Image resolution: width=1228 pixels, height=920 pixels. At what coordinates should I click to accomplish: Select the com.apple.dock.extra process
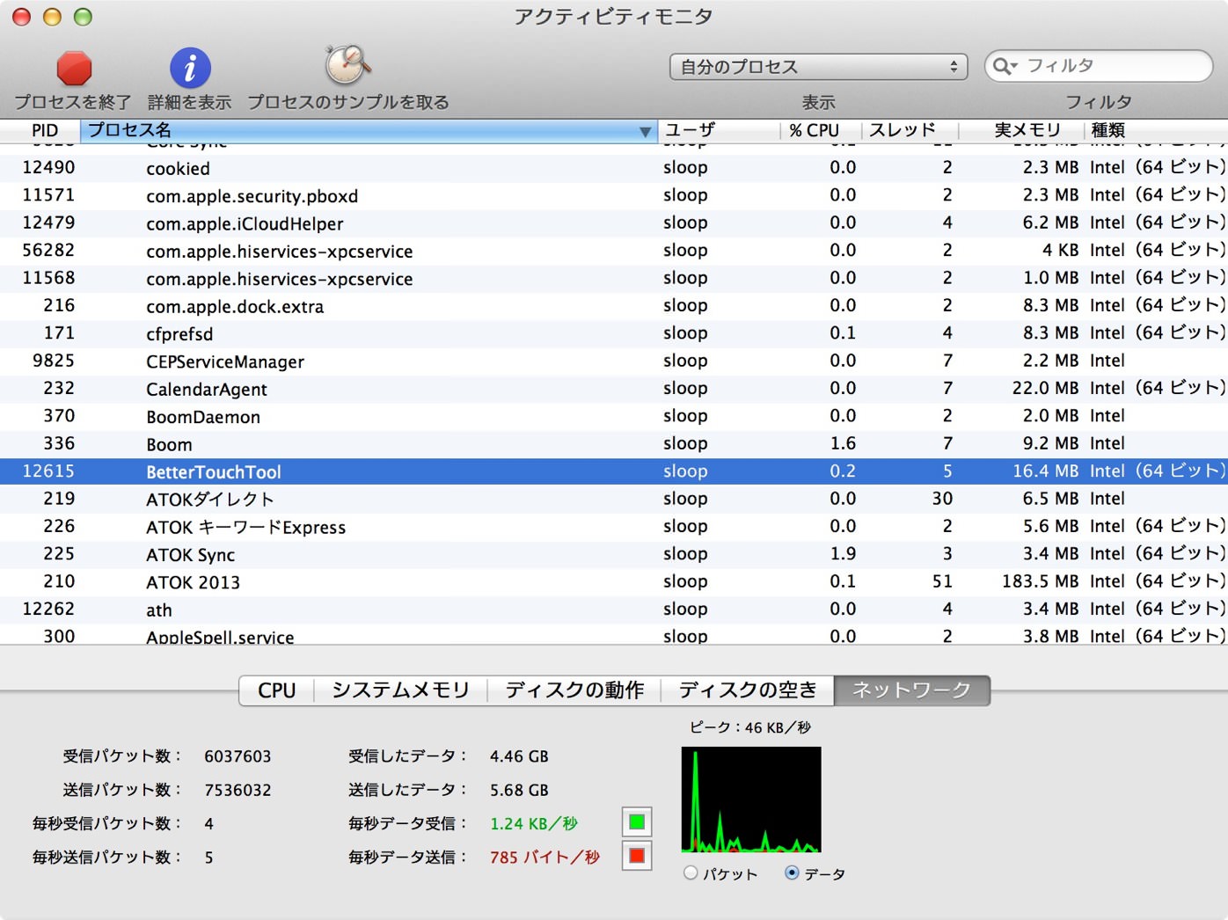coord(614,306)
